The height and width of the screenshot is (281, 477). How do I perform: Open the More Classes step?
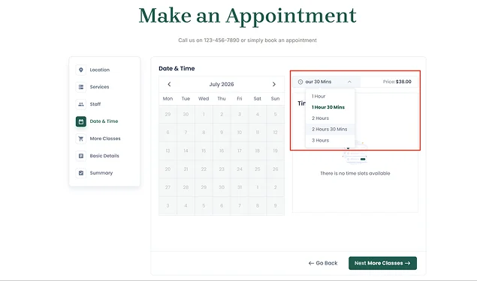click(104, 139)
